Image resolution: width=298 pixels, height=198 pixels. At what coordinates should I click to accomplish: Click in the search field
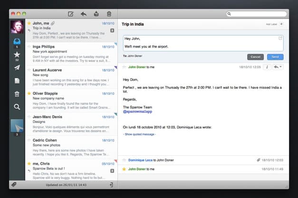[257, 14]
